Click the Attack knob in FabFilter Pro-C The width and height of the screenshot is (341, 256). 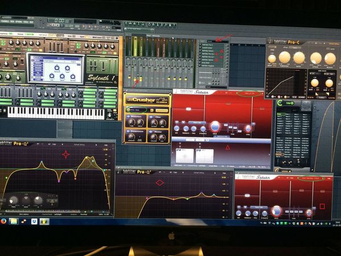(x=315, y=58)
